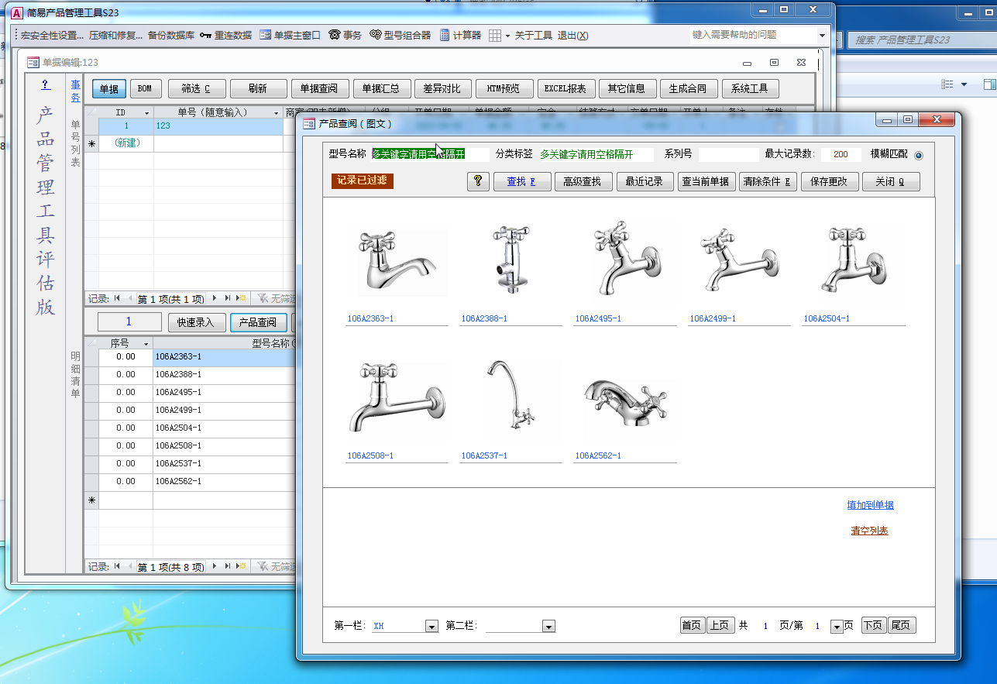The image size is (997, 684).
Task: Click the 系列号 input field
Action: pyautogui.click(x=728, y=154)
